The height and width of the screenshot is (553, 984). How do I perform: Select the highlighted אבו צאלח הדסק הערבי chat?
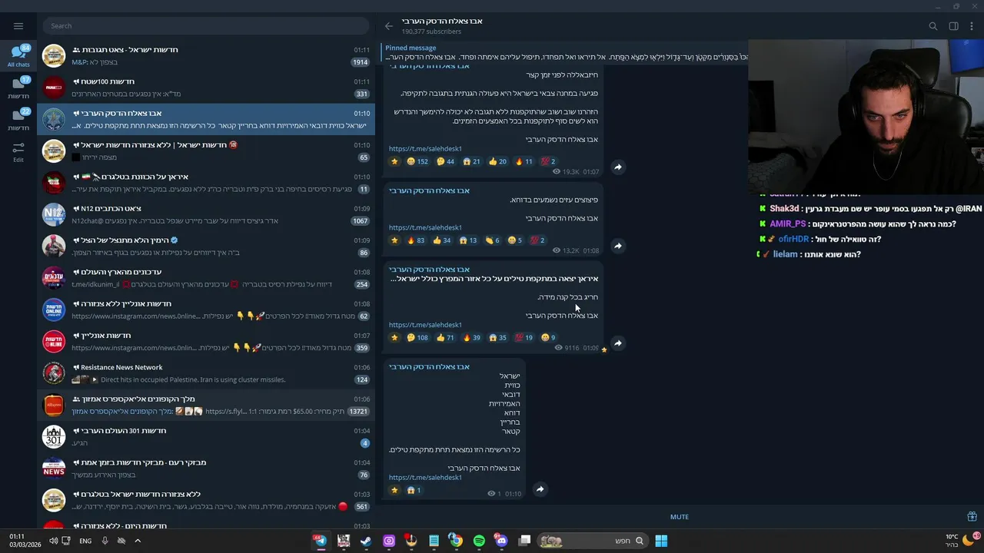click(x=206, y=119)
